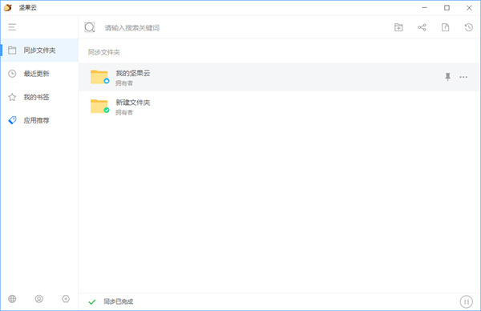481x311 pixels.
Task: Click the upload file toolbar icon
Action: pyautogui.click(x=446, y=27)
